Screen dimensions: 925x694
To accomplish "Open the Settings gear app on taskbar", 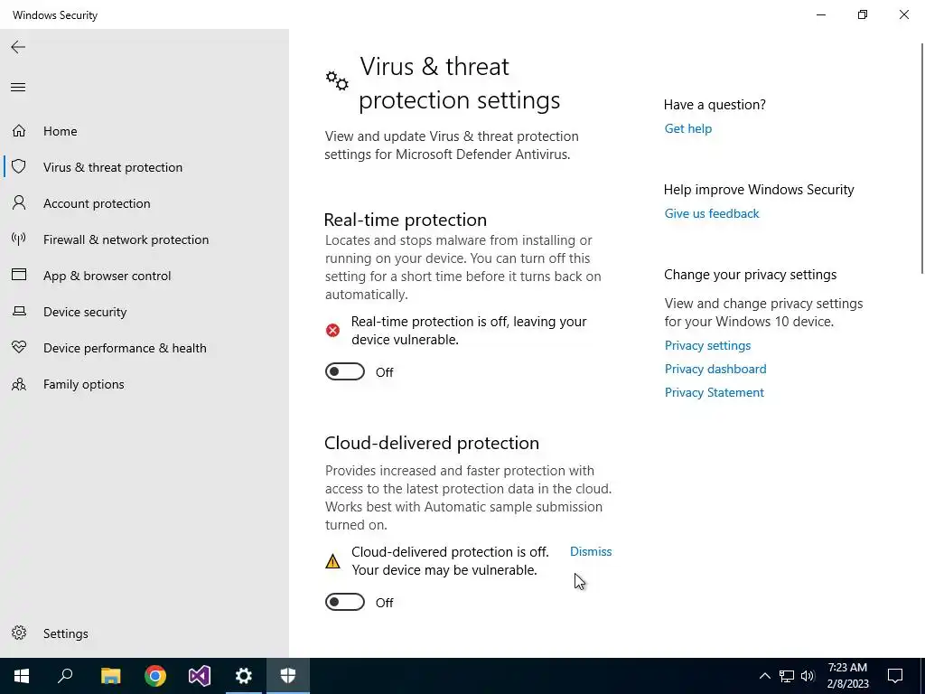I will click(x=244, y=676).
